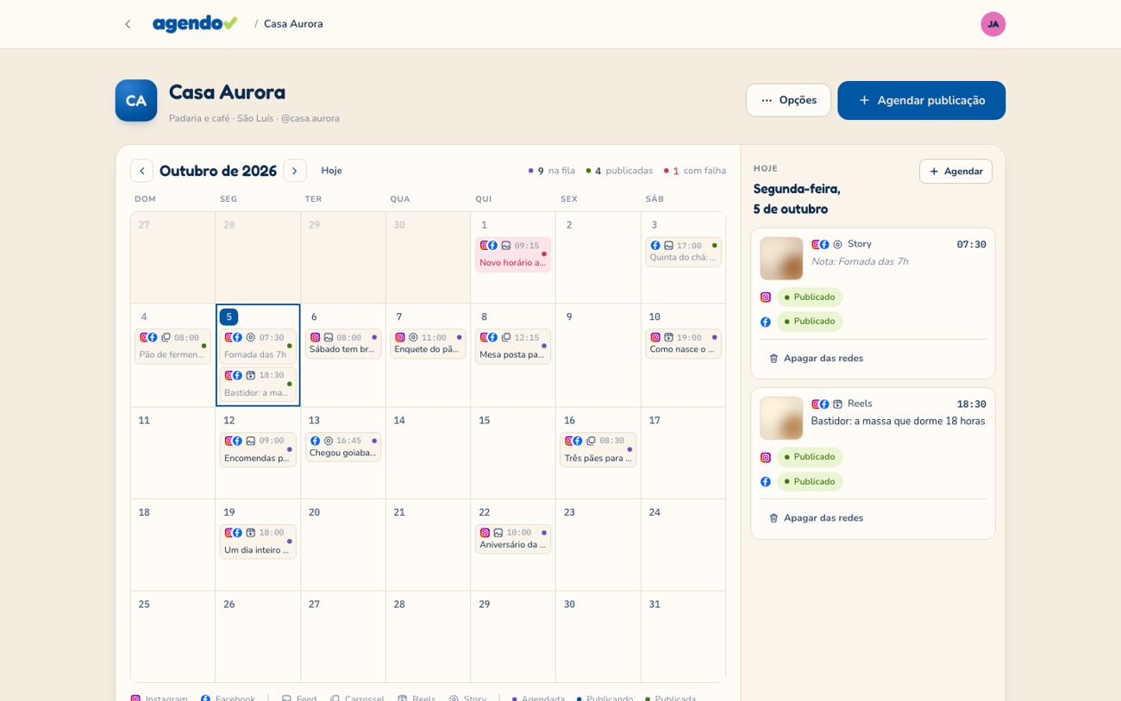Click the trash icon for the Story post
Screen dimensions: 1121x701
point(773,358)
